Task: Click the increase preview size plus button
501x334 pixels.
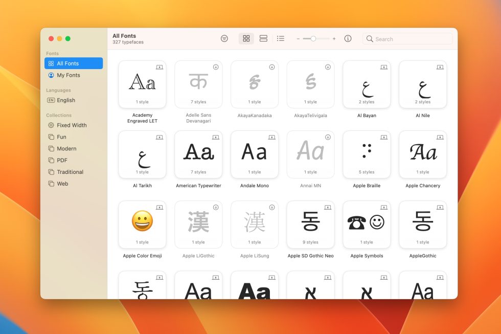Action: [x=334, y=39]
